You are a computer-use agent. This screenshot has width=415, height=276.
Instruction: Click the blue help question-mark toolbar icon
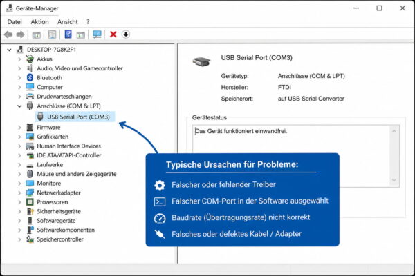tap(68, 34)
